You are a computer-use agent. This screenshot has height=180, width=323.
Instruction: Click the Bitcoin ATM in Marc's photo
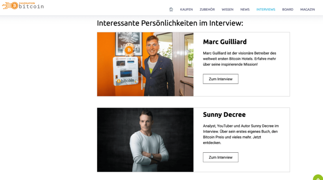coord(126,71)
